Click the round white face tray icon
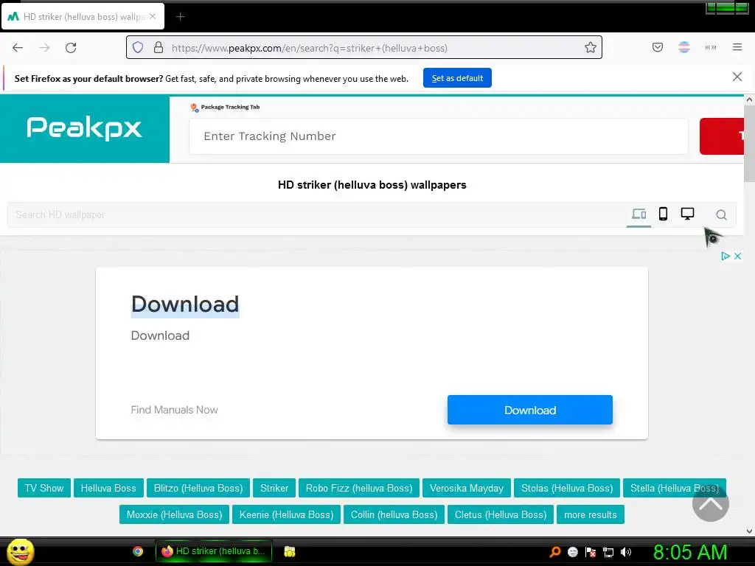 pyautogui.click(x=572, y=552)
